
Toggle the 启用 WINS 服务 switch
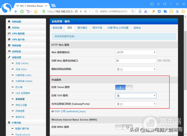124,127
